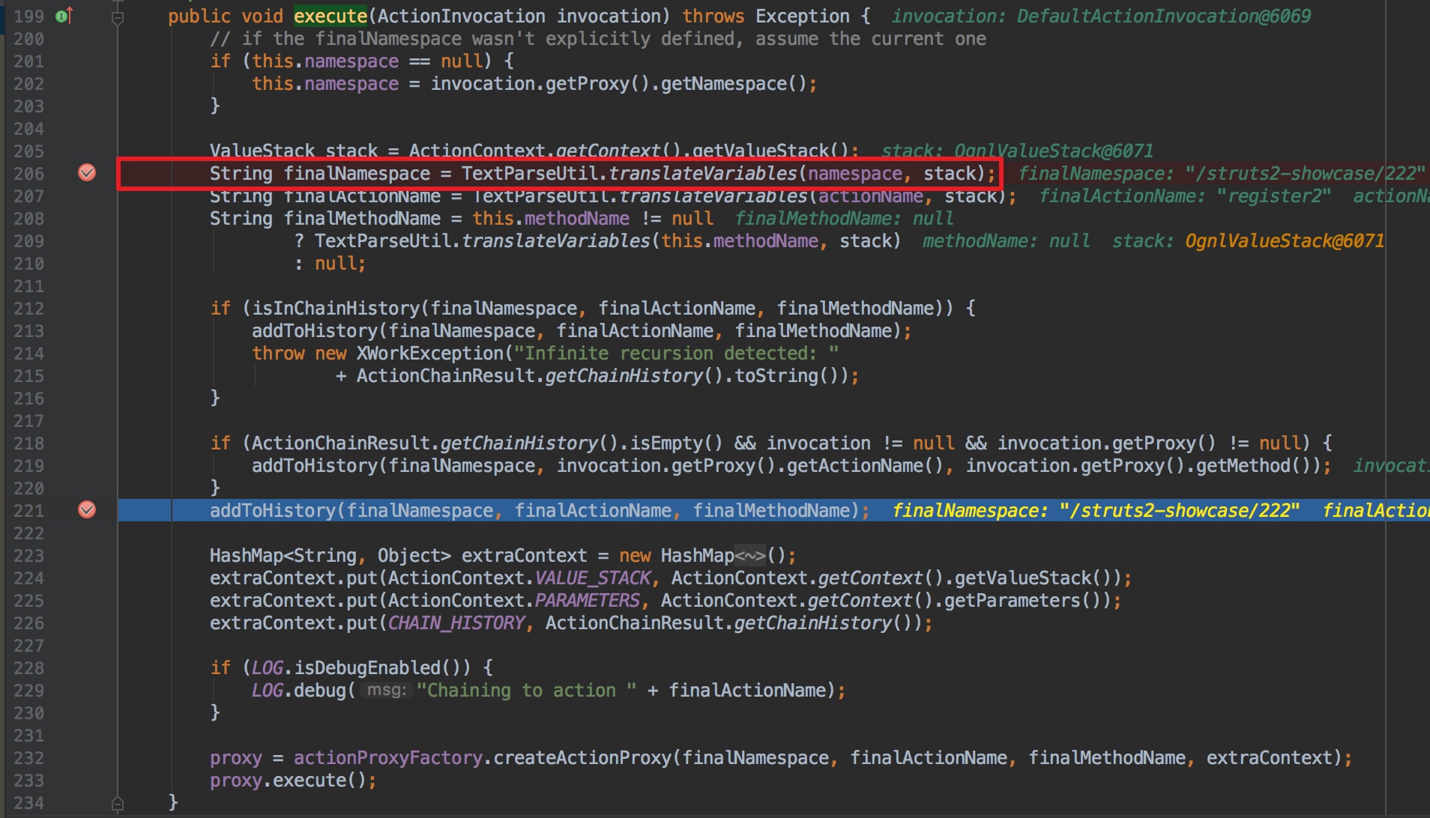The width and height of the screenshot is (1430, 818).
Task: Click the override gutter icon at line 199
Action: [x=64, y=16]
